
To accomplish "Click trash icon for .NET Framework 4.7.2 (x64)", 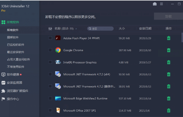I will point(169,74).
